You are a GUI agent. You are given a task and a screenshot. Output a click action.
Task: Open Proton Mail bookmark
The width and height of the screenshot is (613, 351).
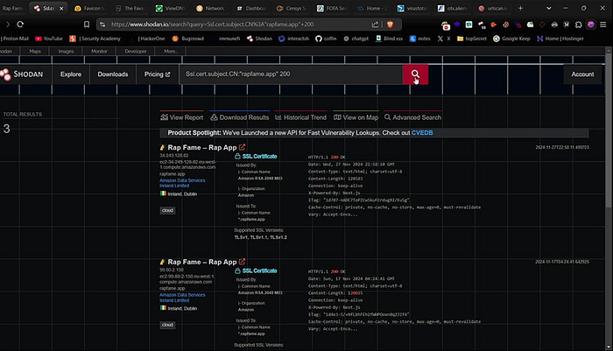(x=15, y=39)
